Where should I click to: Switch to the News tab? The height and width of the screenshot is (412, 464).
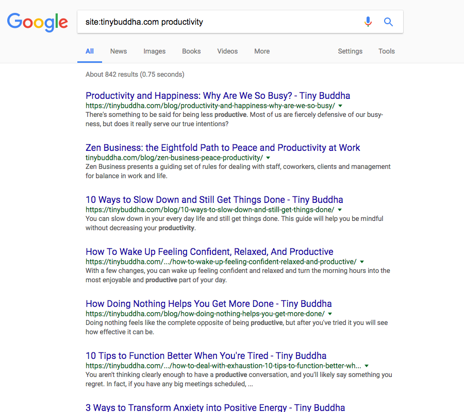[x=119, y=51]
